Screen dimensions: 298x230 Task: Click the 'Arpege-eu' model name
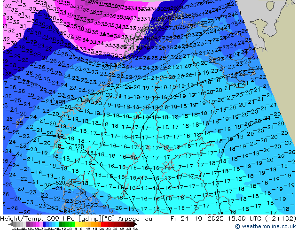(x=135, y=219)
